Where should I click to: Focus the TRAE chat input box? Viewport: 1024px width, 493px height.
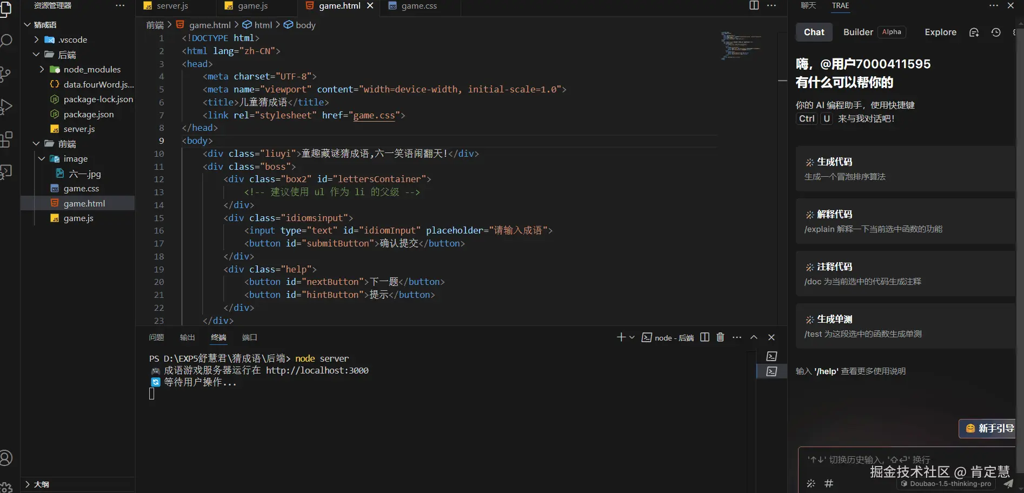907,460
